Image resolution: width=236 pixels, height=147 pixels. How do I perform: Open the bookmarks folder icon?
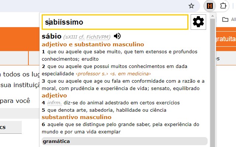[225, 19]
